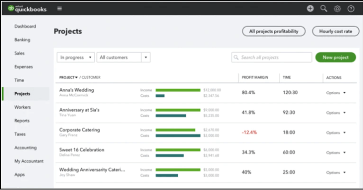Open the Sweet 16 Celebration project
Image resolution: width=363 pixels, height=190 pixels.
[x=82, y=150]
